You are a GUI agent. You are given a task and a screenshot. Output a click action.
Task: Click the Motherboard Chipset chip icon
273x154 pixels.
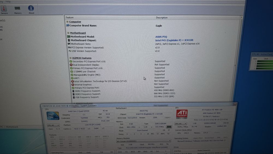[69, 40]
